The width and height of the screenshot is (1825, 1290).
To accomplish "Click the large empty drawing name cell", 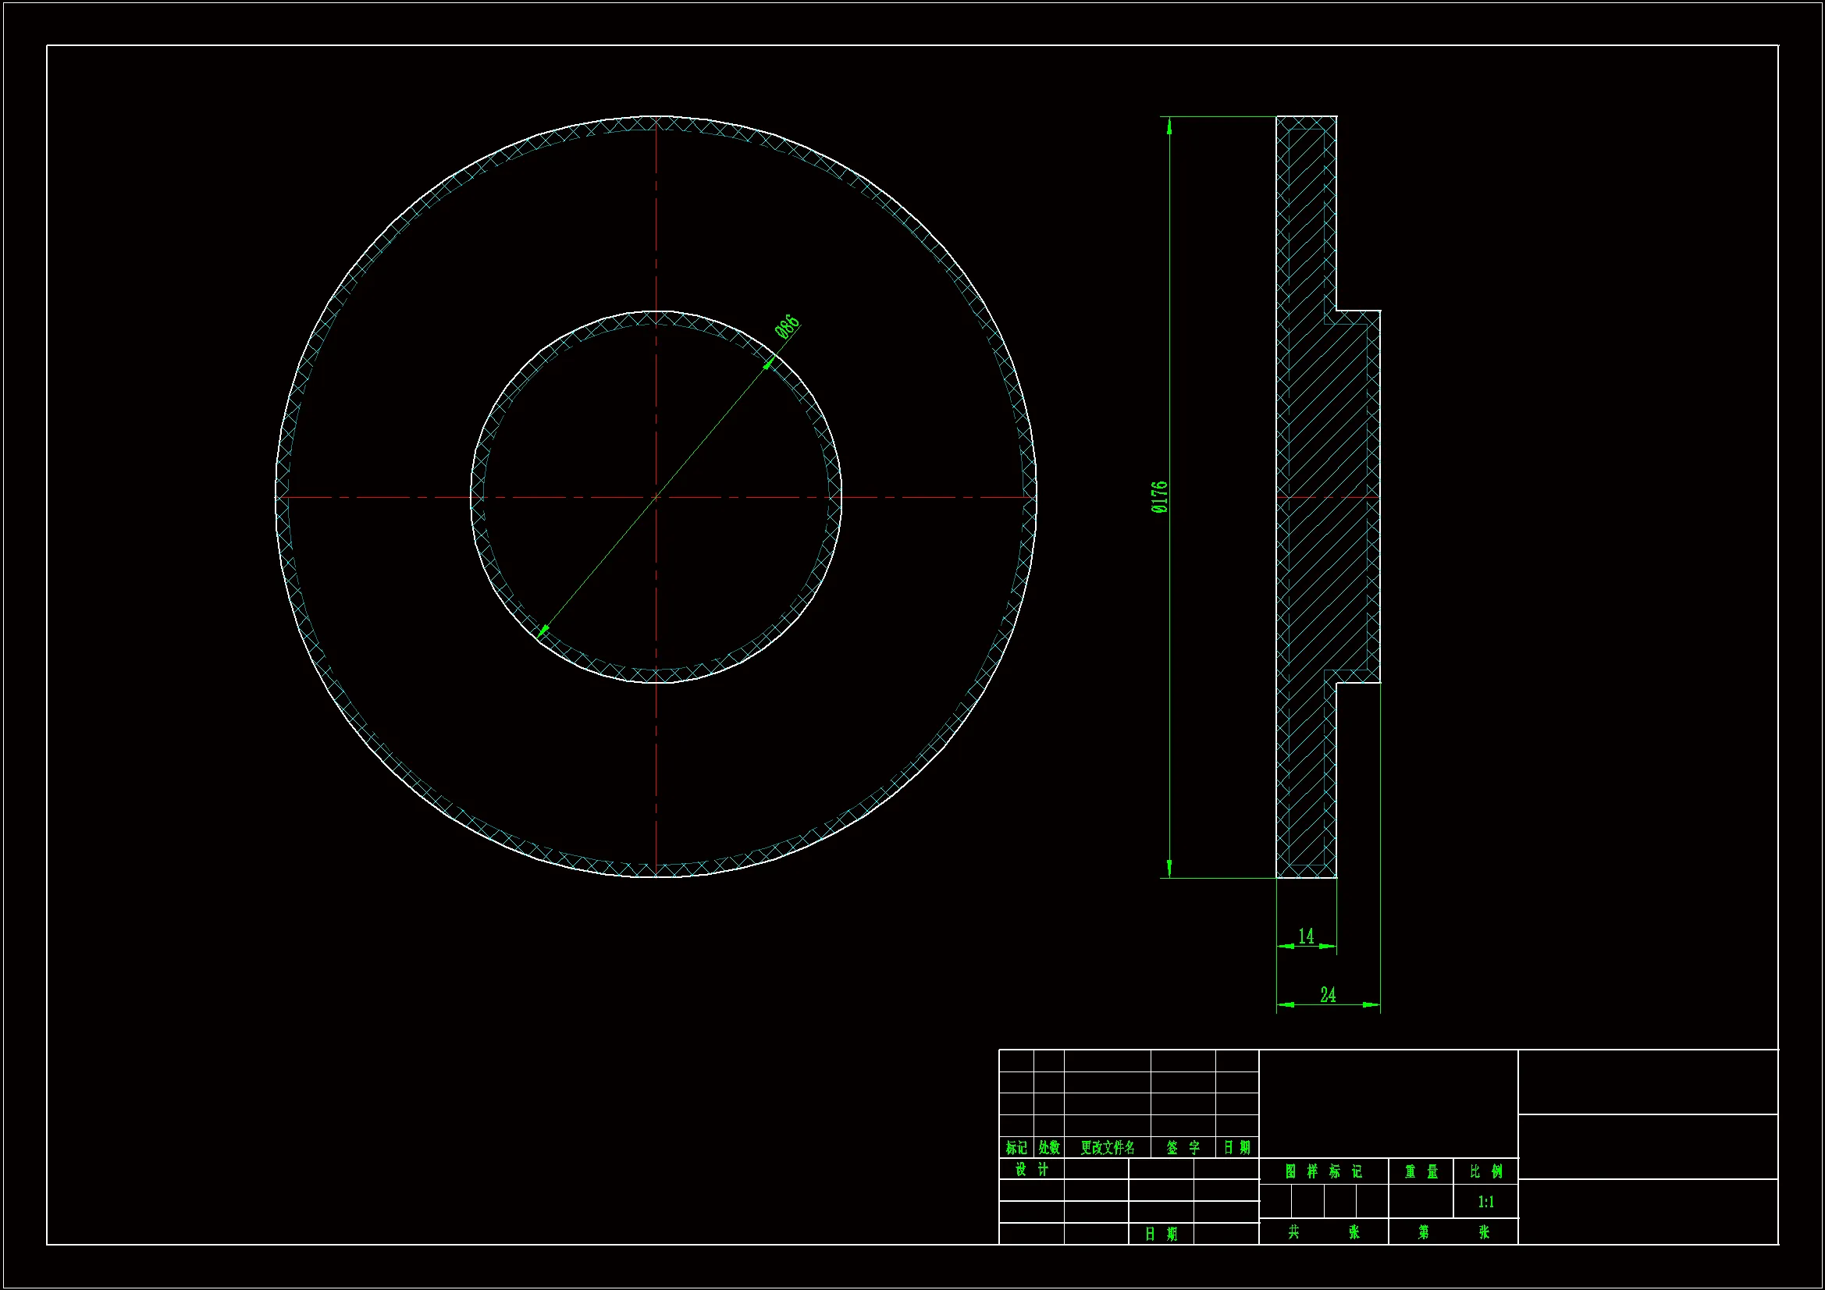I will 1389,1104.
